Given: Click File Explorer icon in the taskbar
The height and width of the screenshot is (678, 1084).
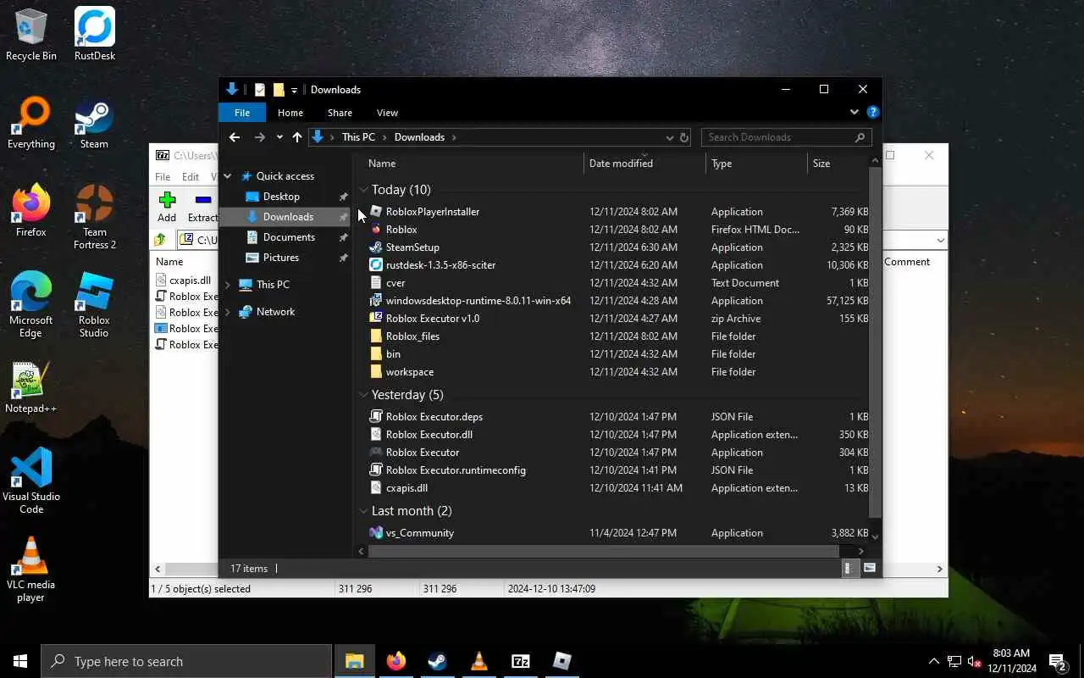Looking at the screenshot, I should 354,661.
